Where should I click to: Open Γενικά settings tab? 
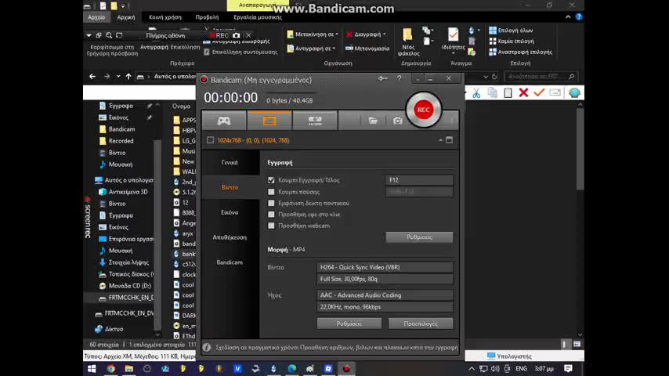[x=230, y=162]
